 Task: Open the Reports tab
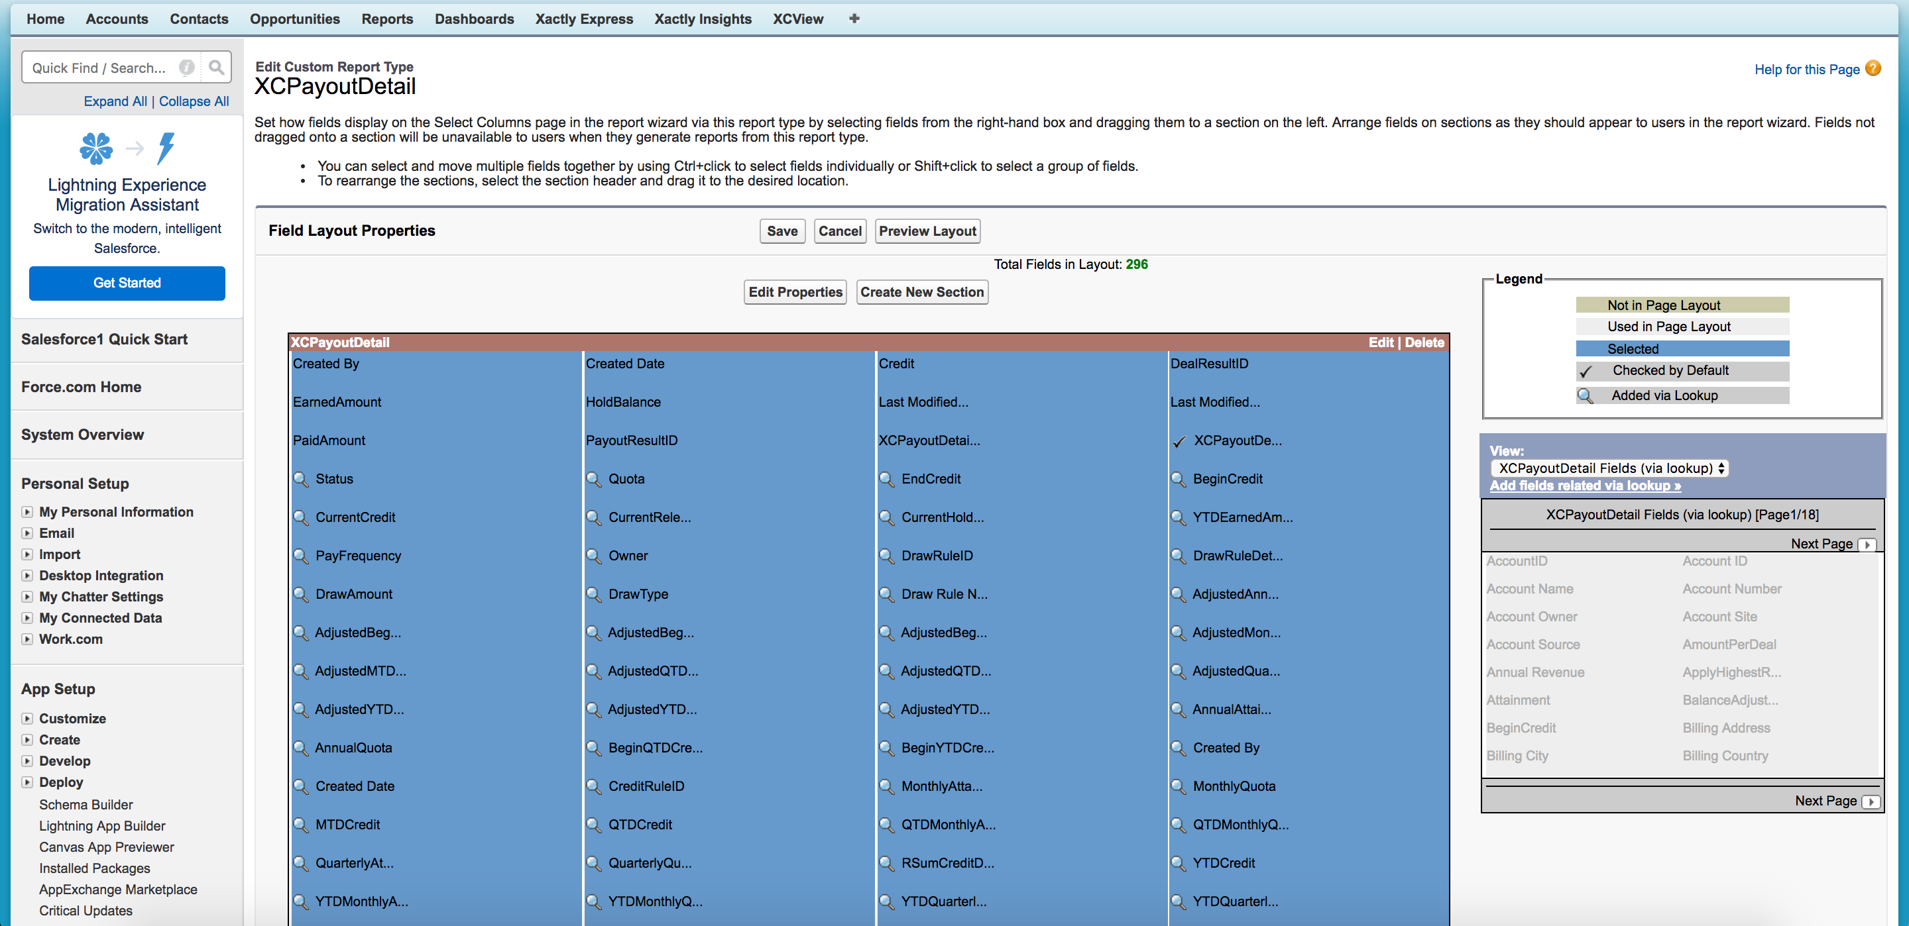pyautogui.click(x=387, y=19)
